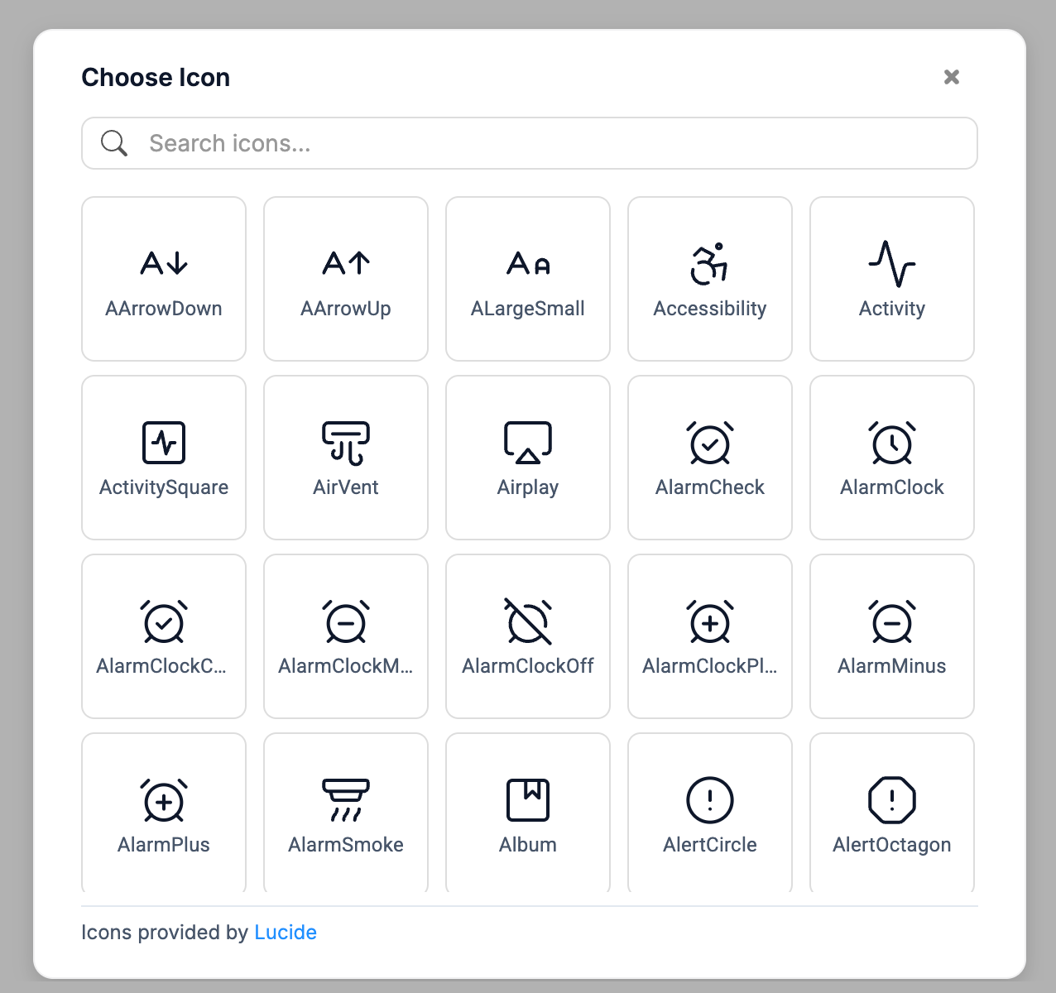Select the Accessibility wheelchair icon
Image resolution: width=1056 pixels, height=993 pixels.
(710, 279)
